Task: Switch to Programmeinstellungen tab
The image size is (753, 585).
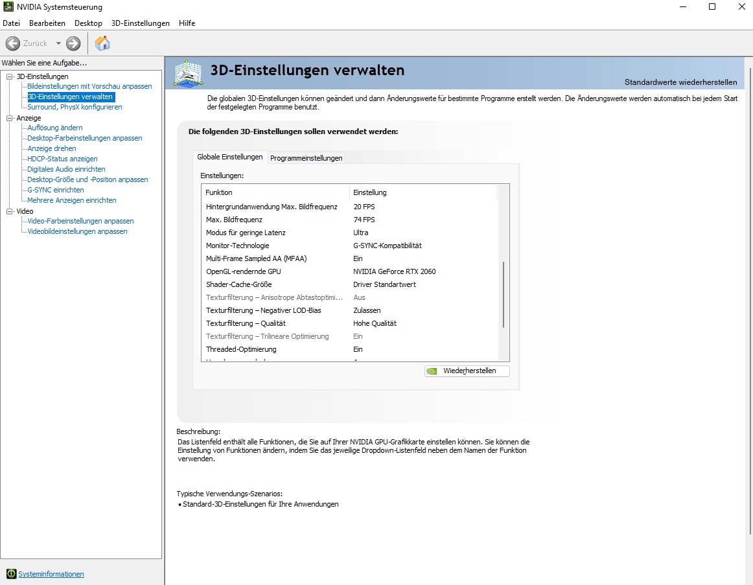Action: click(307, 158)
